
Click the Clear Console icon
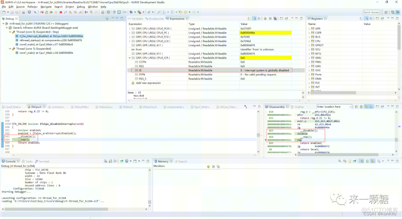click(x=106, y=161)
